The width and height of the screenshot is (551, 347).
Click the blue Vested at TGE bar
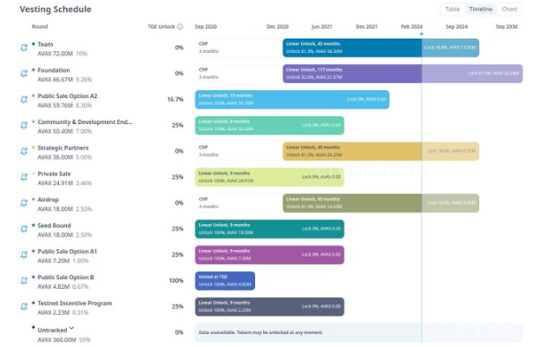(225, 281)
